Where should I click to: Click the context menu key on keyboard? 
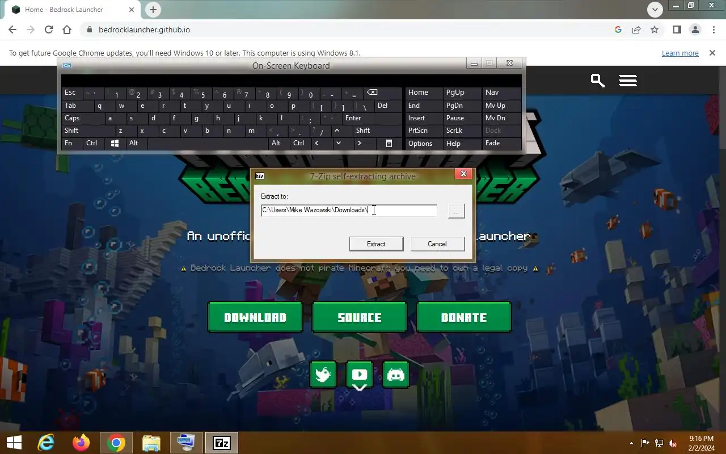point(389,143)
